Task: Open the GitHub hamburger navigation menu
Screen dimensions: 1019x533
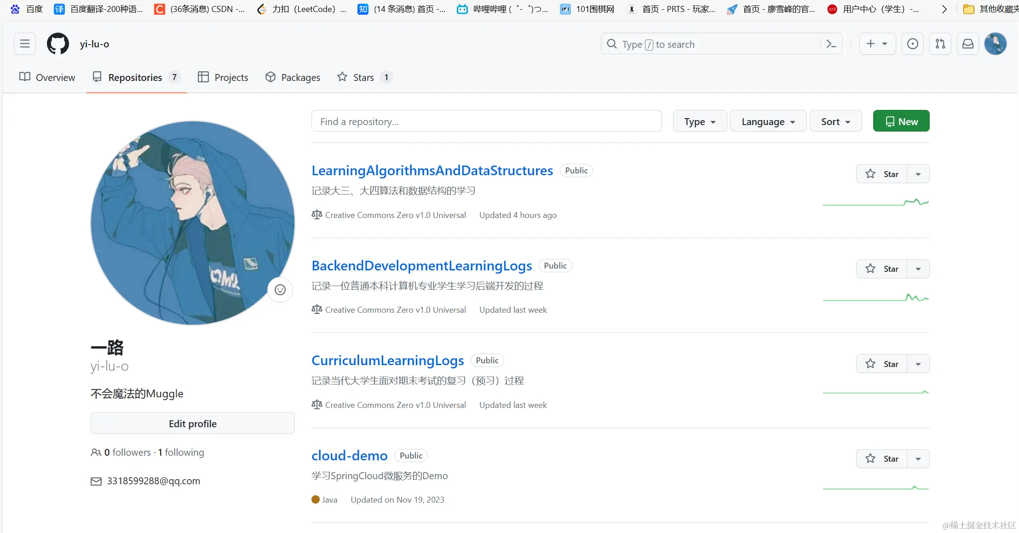Action: (x=25, y=44)
